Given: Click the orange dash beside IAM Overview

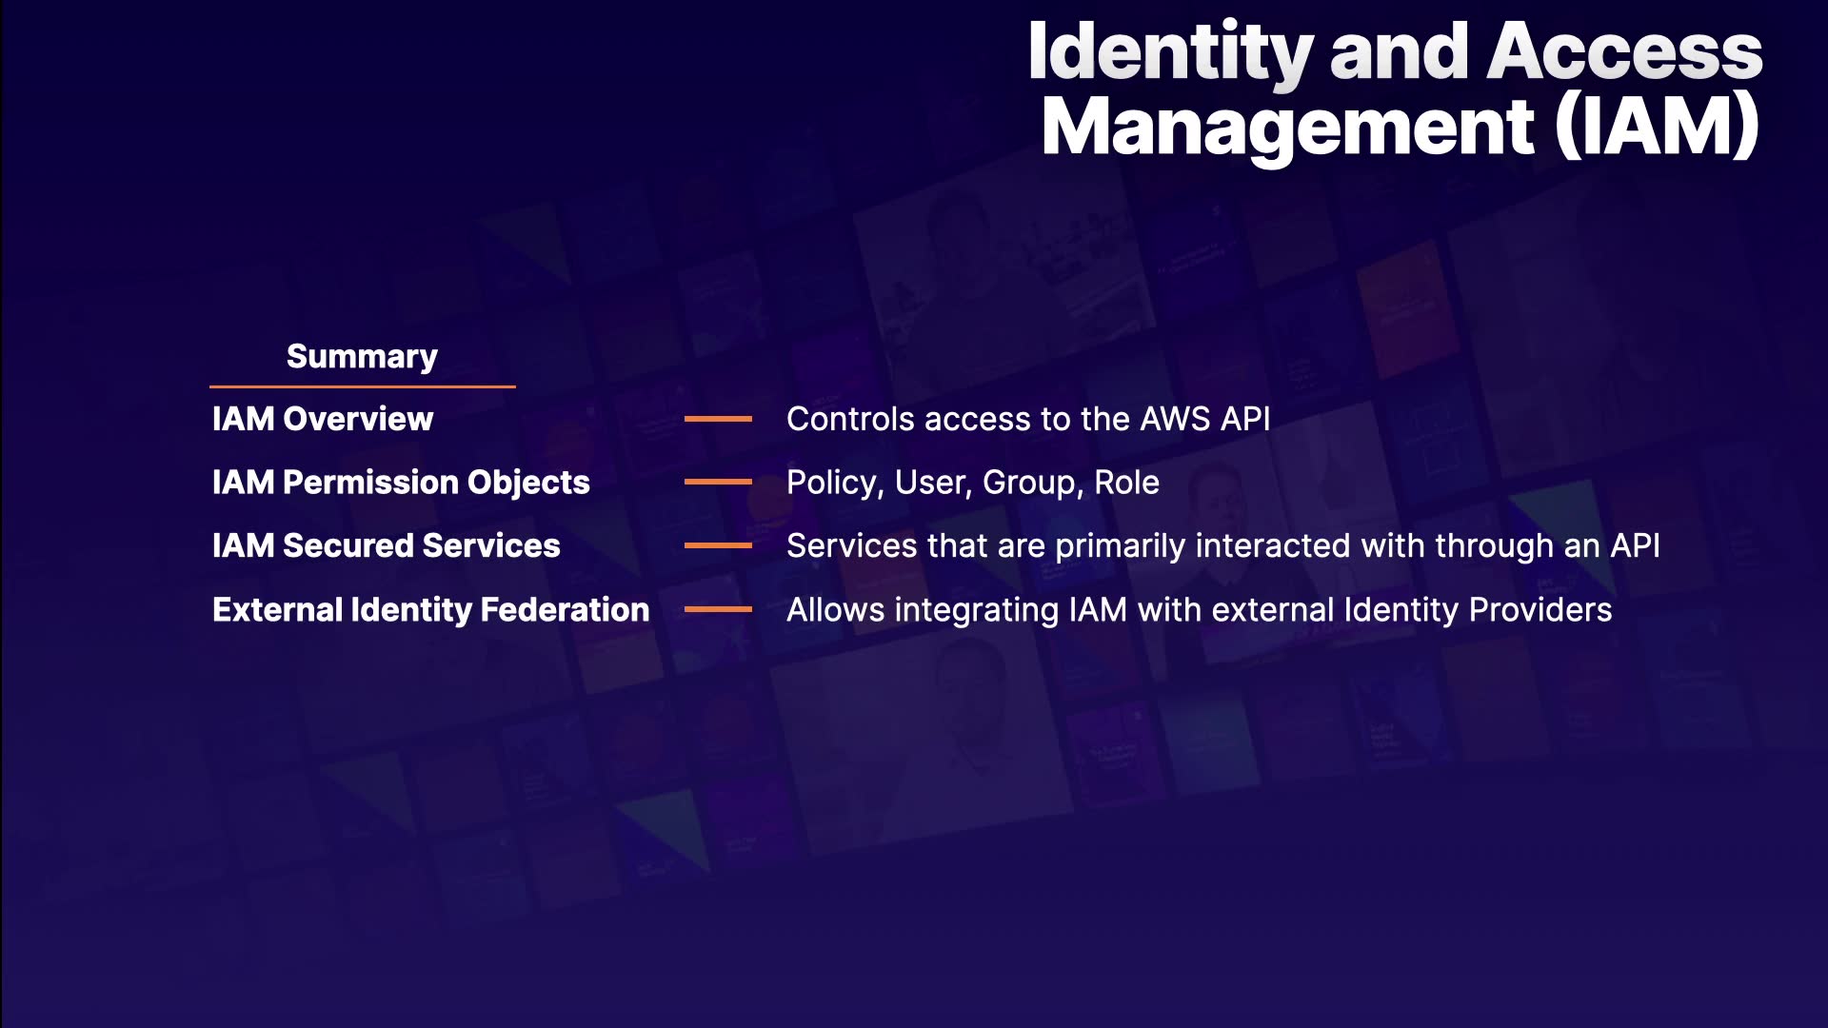Looking at the screenshot, I should (718, 419).
